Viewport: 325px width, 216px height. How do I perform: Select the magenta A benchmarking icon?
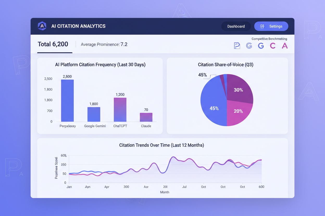(285, 46)
